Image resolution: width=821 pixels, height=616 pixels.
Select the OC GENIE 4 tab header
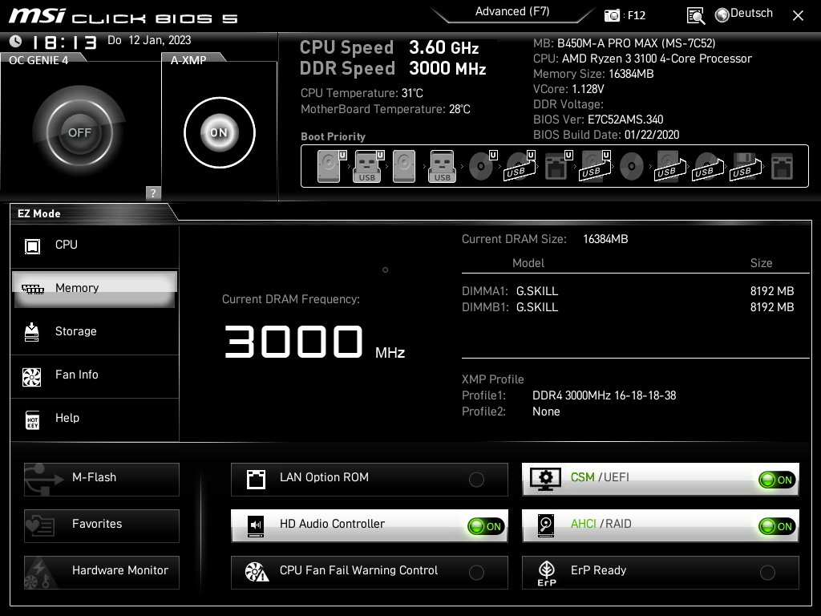pyautogui.click(x=38, y=59)
